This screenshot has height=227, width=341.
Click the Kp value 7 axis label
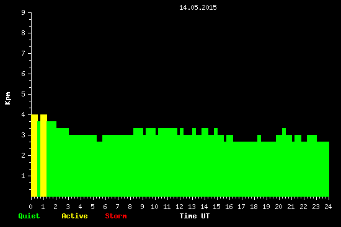click(x=24, y=54)
